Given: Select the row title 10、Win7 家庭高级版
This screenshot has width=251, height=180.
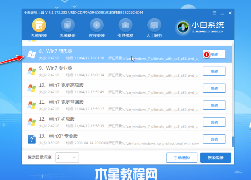Looking at the screenshot, I should [61, 85].
